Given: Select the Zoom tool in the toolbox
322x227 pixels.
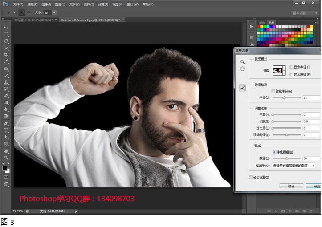Looking at the screenshot, I should [6, 158].
